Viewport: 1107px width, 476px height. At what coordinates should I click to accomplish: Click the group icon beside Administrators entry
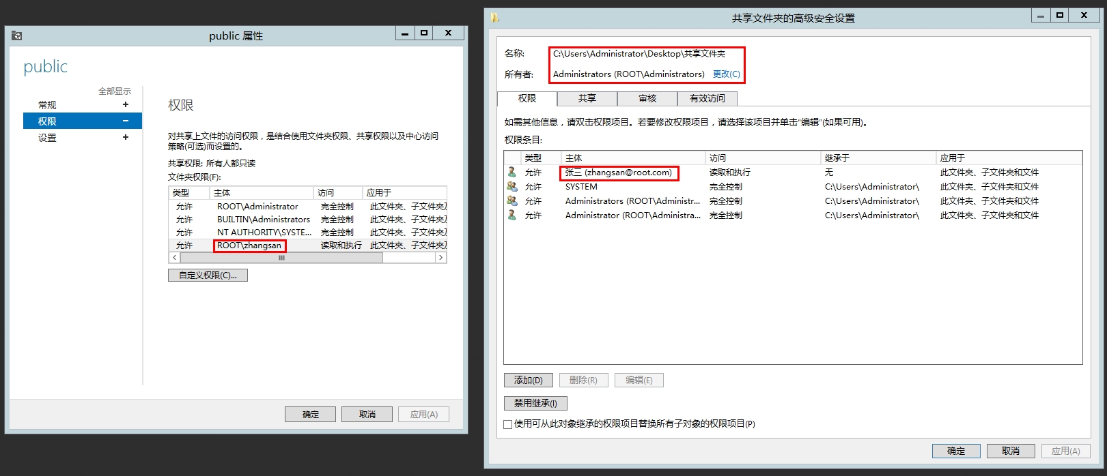click(x=512, y=201)
